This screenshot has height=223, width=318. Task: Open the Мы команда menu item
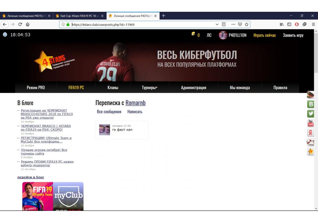click(x=240, y=88)
